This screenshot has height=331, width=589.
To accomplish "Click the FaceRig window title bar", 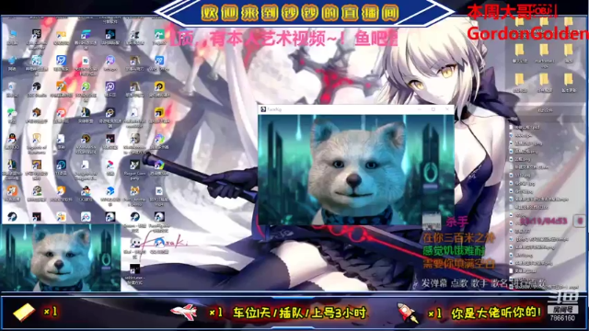I will [x=356, y=109].
